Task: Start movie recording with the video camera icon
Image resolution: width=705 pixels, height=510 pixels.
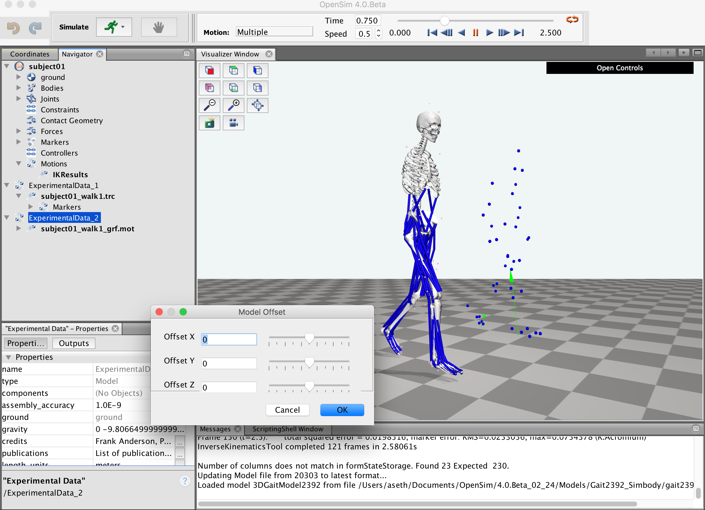Action: (233, 123)
